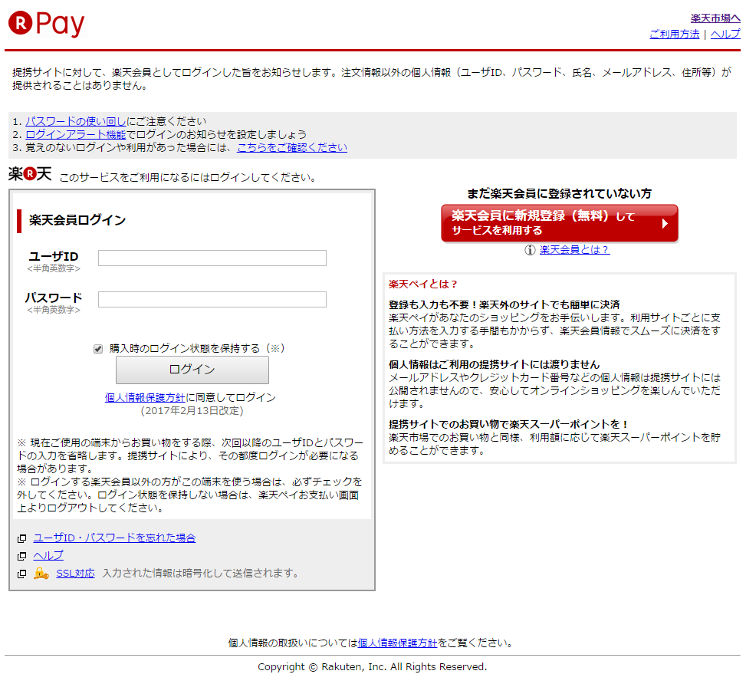Click the SSL padlock key icon
The width and height of the screenshot is (746, 684).
point(41,574)
